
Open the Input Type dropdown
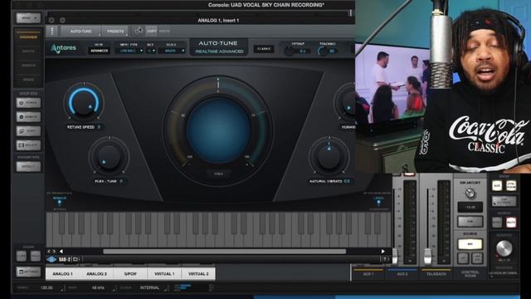129,51
